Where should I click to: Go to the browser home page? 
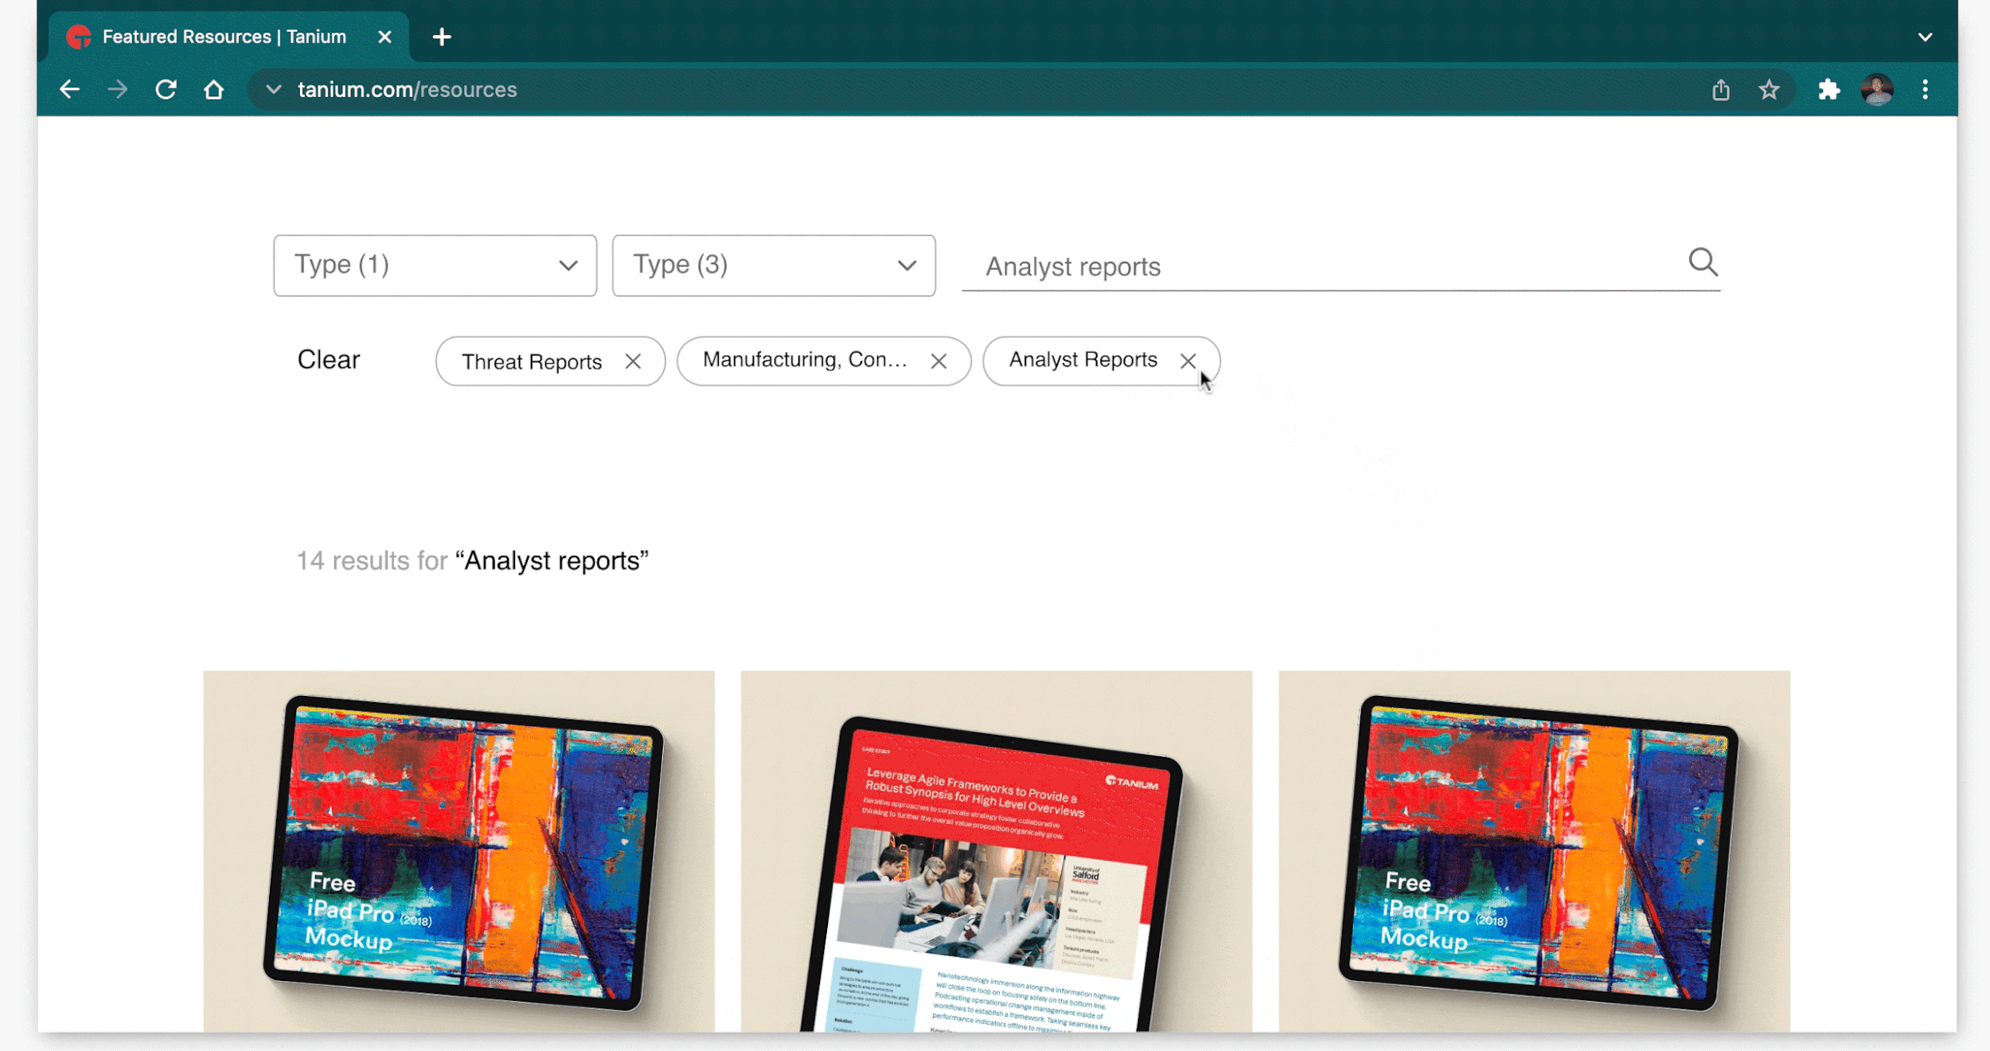click(213, 89)
